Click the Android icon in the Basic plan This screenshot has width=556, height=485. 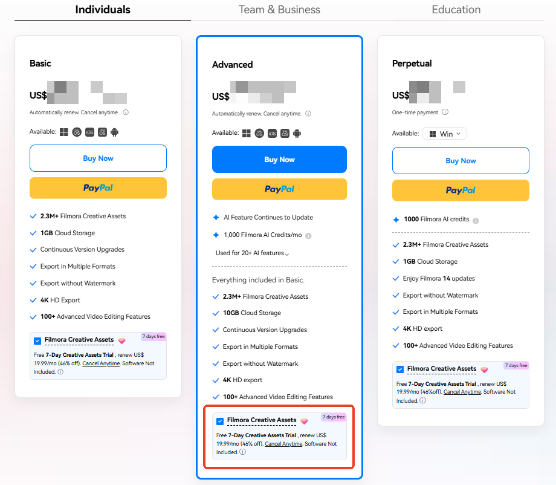(115, 132)
